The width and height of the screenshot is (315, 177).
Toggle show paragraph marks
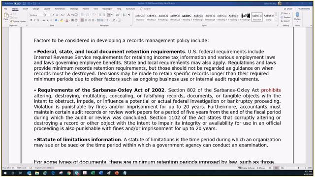point(129,15)
